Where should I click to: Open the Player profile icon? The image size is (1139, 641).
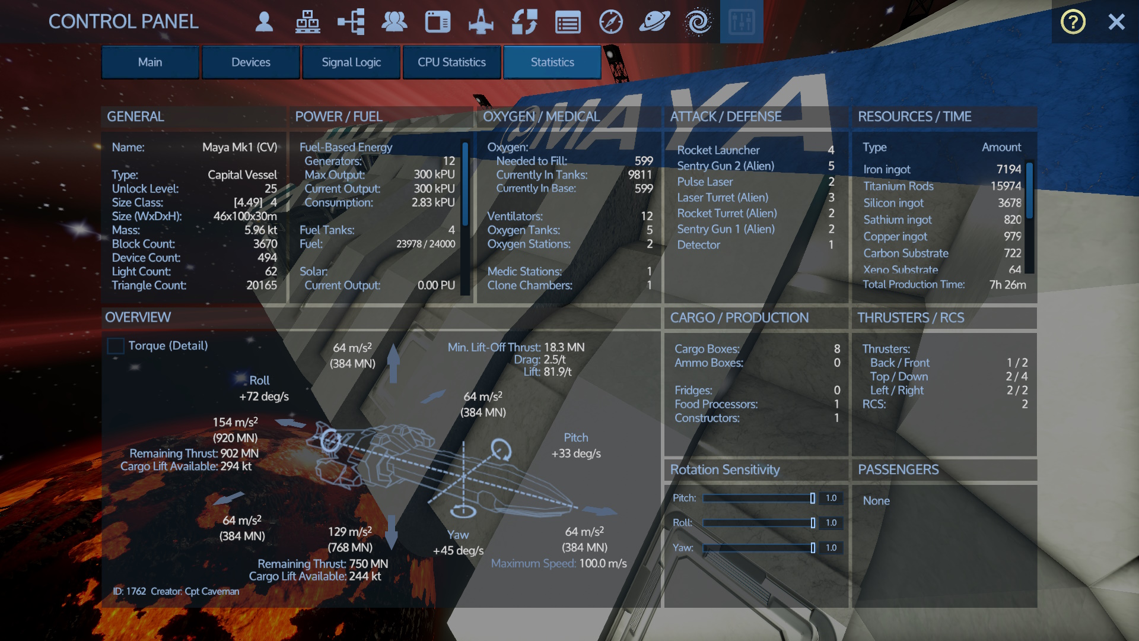pyautogui.click(x=264, y=22)
